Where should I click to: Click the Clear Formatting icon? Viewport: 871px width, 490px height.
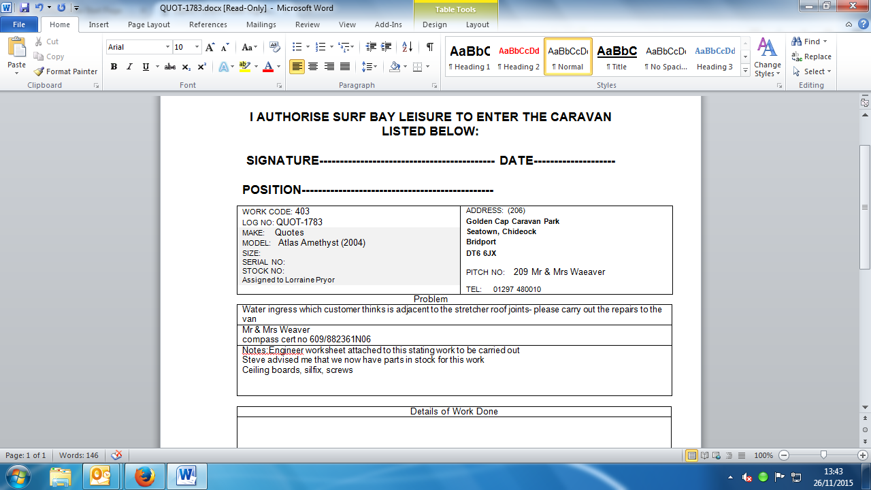[275, 47]
